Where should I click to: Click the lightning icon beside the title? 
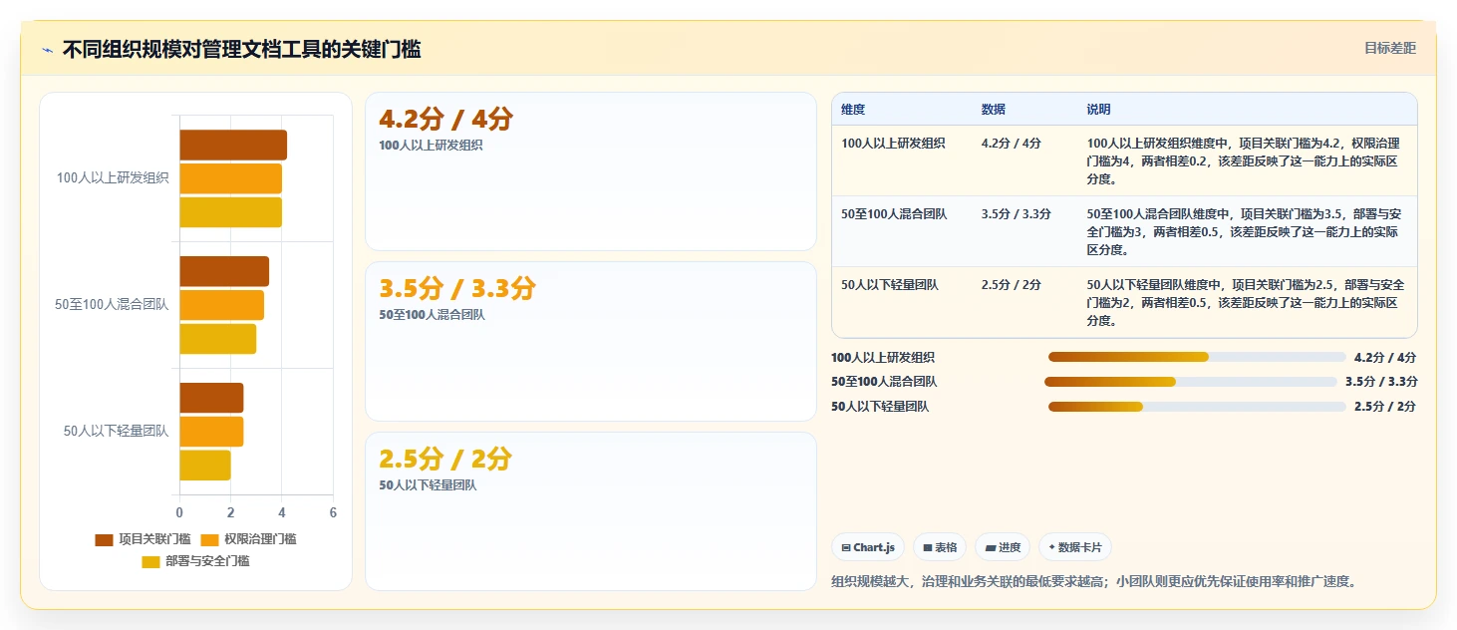point(47,50)
